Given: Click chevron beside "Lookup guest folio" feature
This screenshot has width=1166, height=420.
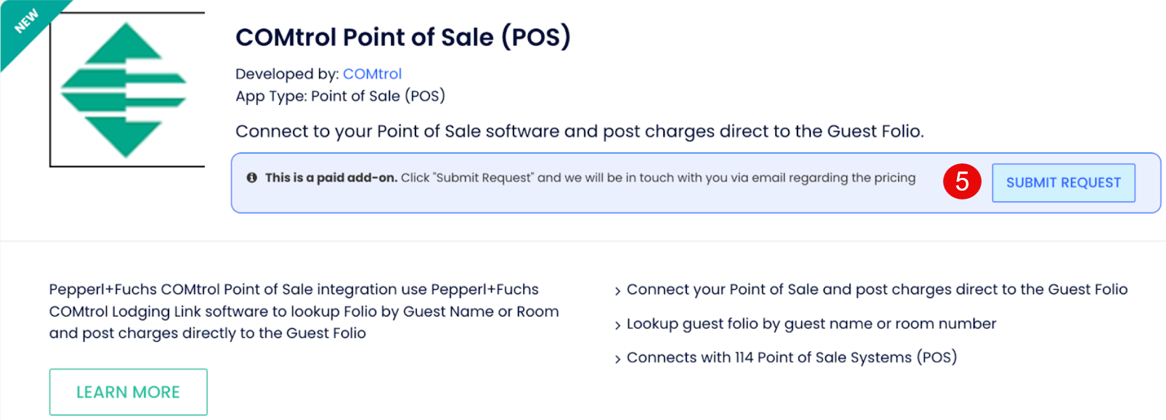Looking at the screenshot, I should tap(617, 325).
